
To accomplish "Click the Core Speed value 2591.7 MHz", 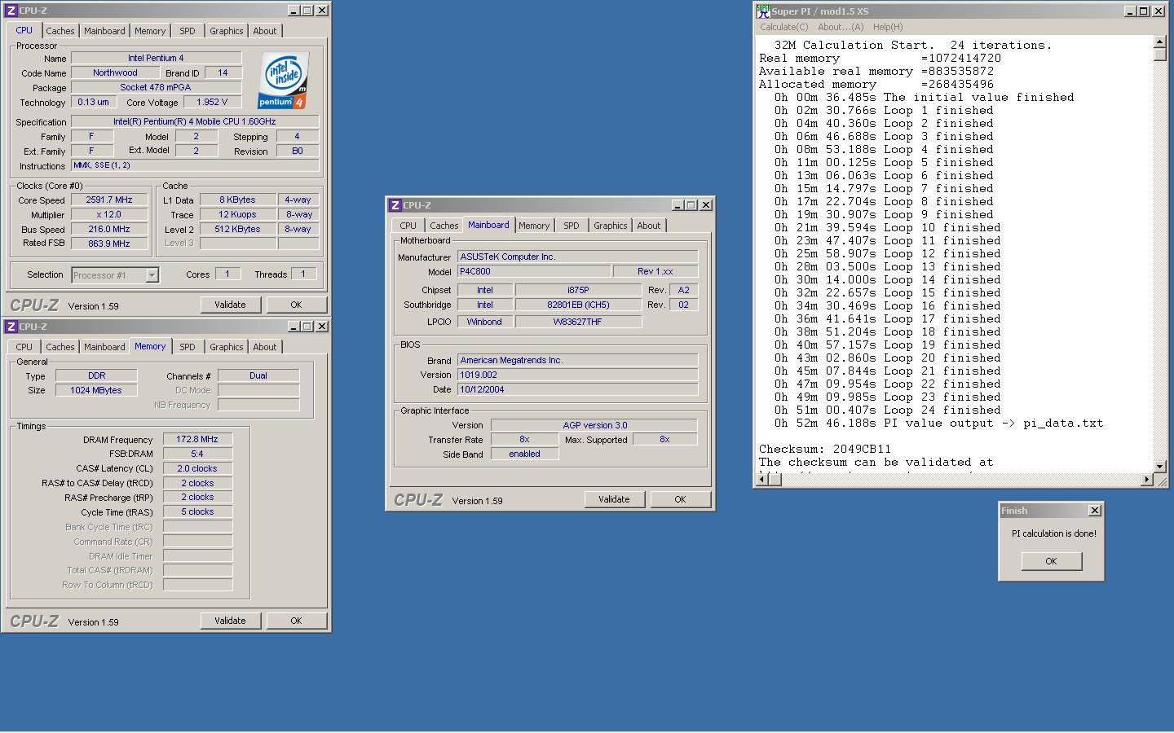I will tap(109, 200).
